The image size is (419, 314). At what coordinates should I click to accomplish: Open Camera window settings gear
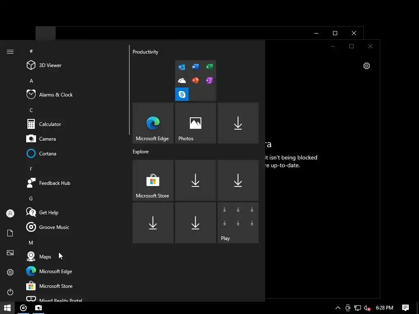366,66
